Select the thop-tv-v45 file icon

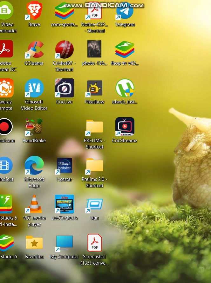[125, 49]
